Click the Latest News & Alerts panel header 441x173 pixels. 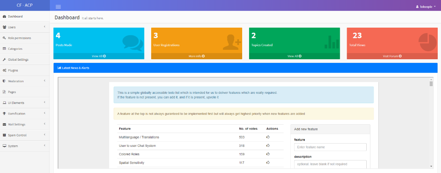click(245, 68)
